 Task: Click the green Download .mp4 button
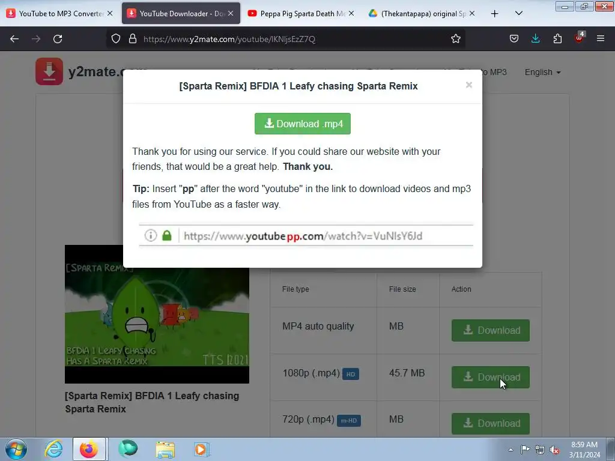(303, 124)
